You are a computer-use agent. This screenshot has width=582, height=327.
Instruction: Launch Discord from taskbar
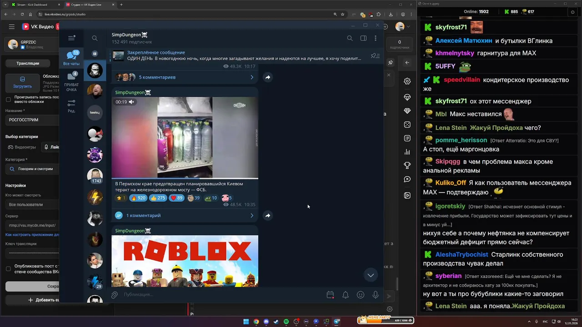266,322
